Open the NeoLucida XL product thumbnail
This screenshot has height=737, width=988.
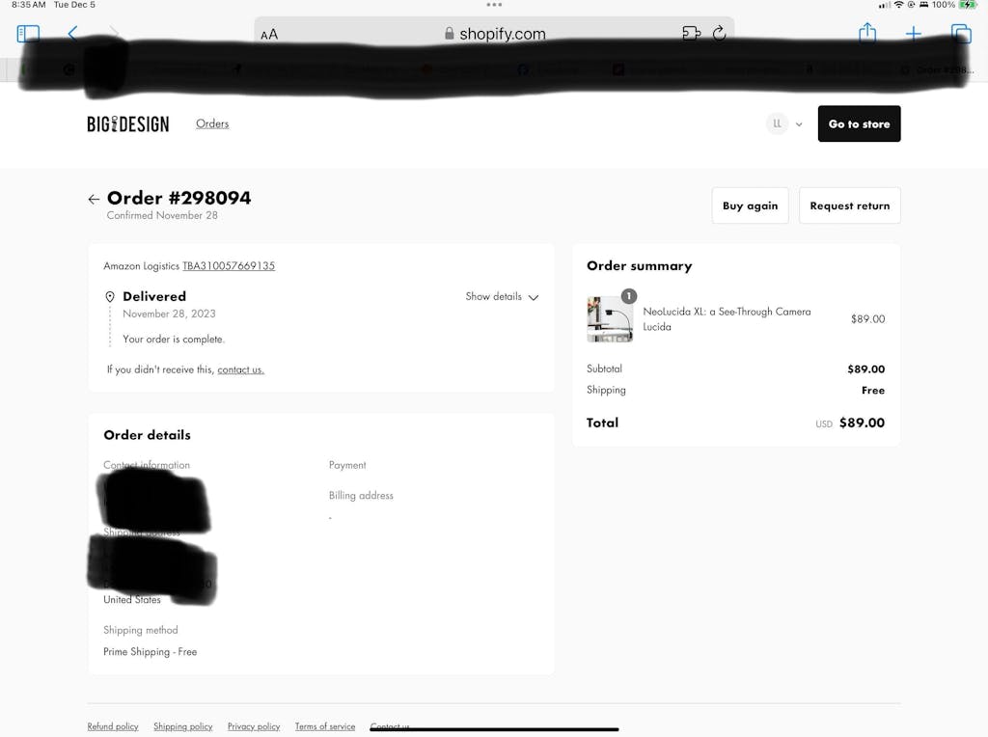[610, 318]
